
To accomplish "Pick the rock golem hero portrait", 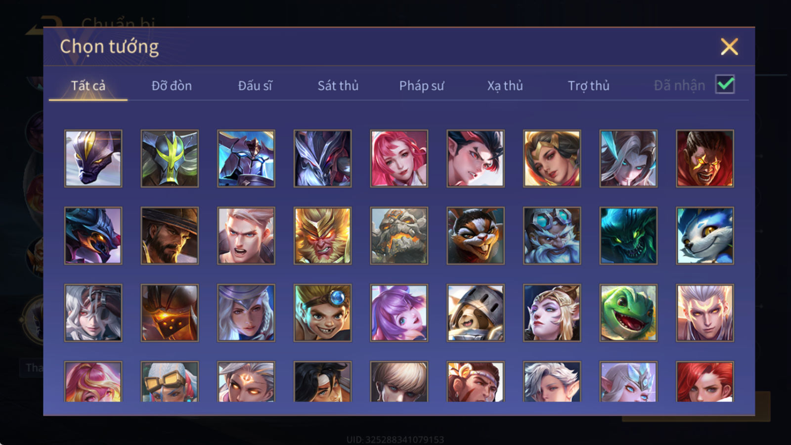I will coord(399,235).
